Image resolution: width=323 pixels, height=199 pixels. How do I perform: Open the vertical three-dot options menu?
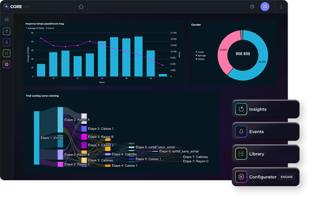(x=281, y=6)
